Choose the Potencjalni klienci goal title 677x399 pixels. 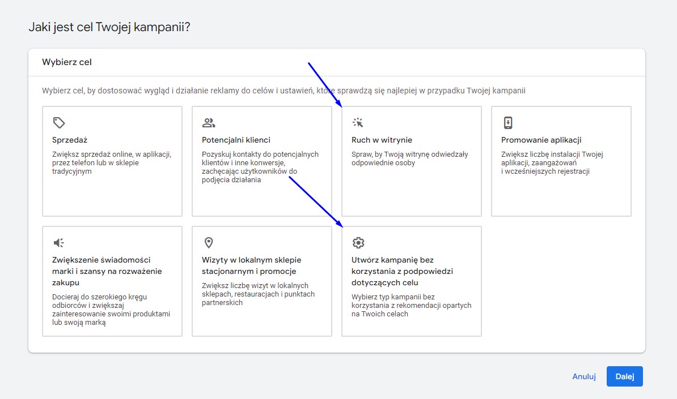(x=236, y=140)
